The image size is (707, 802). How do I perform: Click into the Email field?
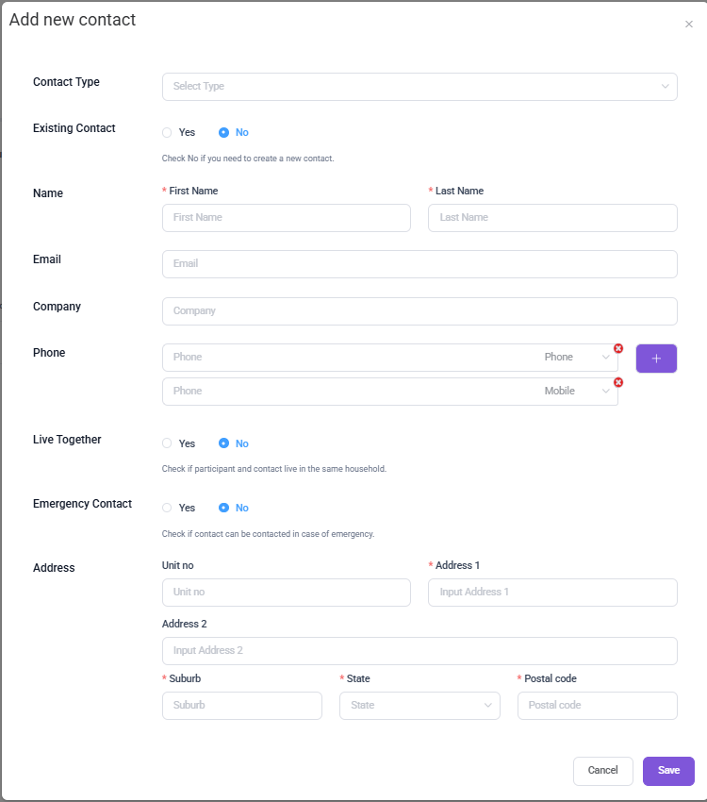(x=419, y=264)
